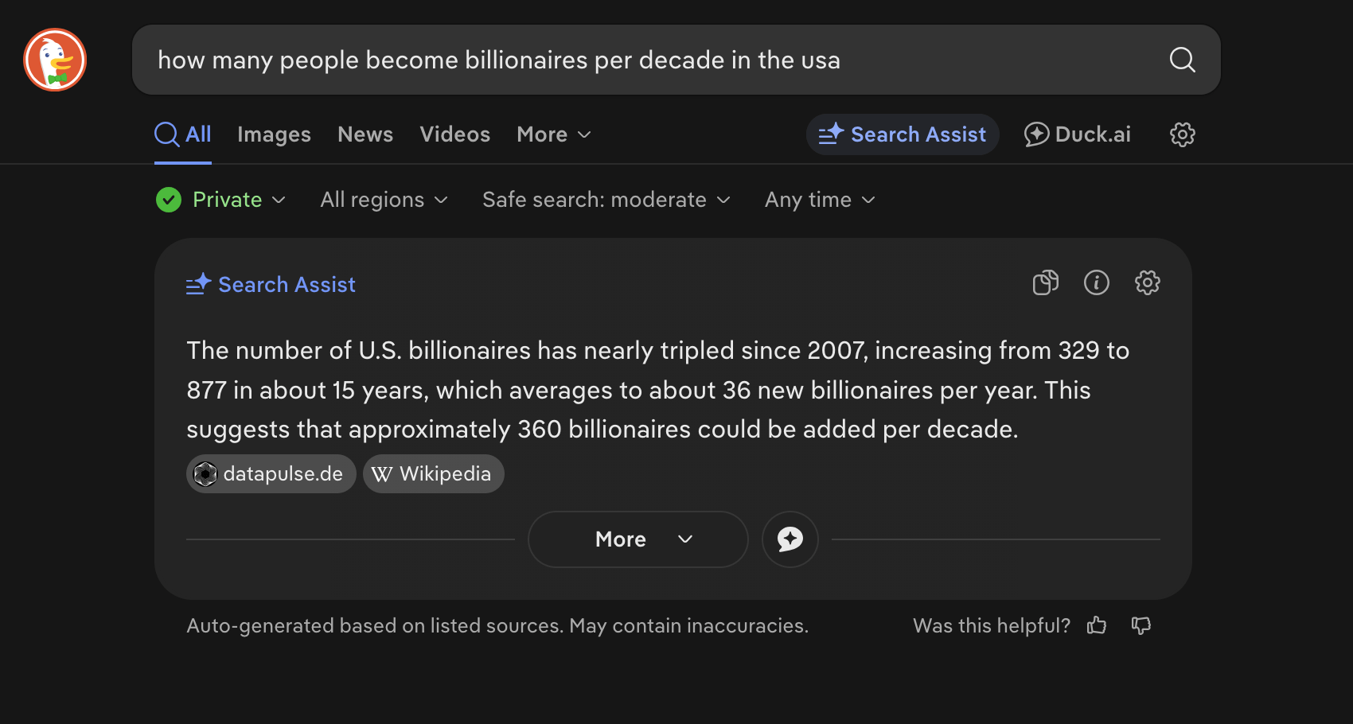Click the thumbs down feedback icon
Viewport: 1353px width, 724px height.
(x=1141, y=625)
